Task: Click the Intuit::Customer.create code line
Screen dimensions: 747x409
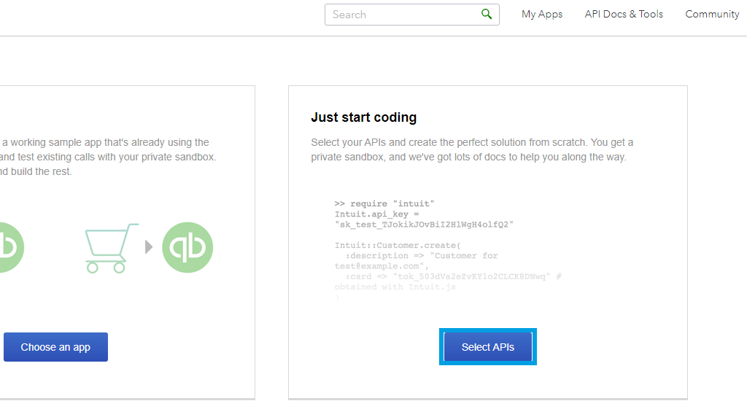Action: [398, 246]
